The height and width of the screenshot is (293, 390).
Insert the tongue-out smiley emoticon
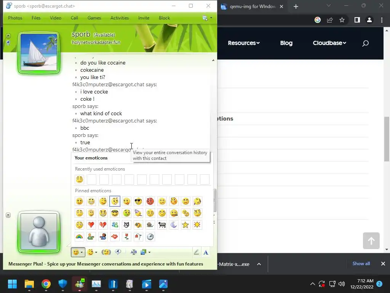point(126,201)
